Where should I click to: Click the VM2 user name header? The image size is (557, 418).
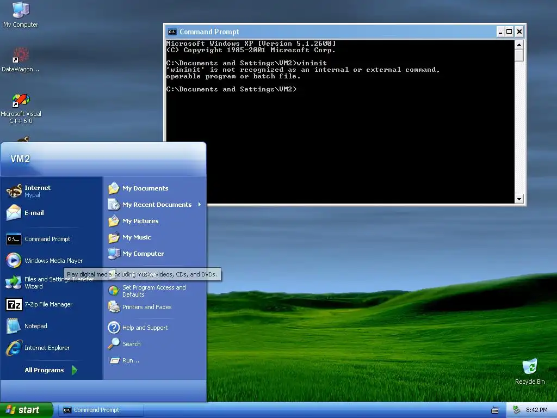[x=20, y=159]
